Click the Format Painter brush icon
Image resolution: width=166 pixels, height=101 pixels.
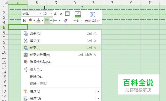(x=65, y=21)
